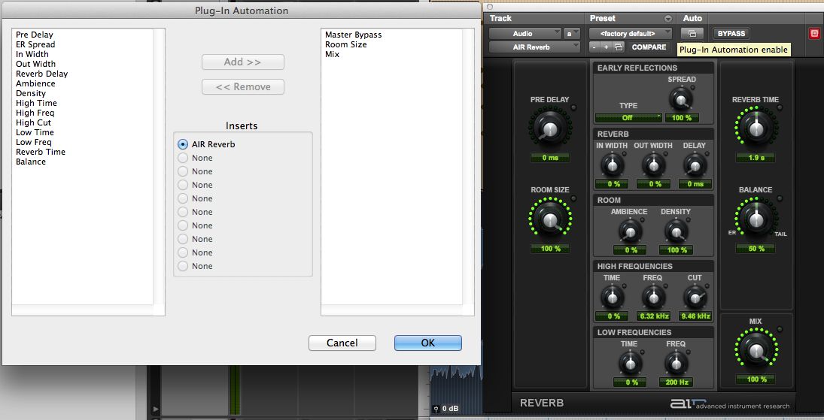Select High Cut in the parameter list
Screen dimensions: 824x420
click(33, 122)
